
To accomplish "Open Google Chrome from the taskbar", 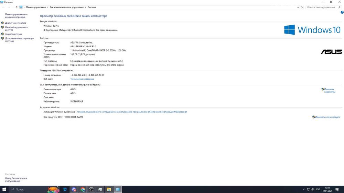I will [83, 189].
